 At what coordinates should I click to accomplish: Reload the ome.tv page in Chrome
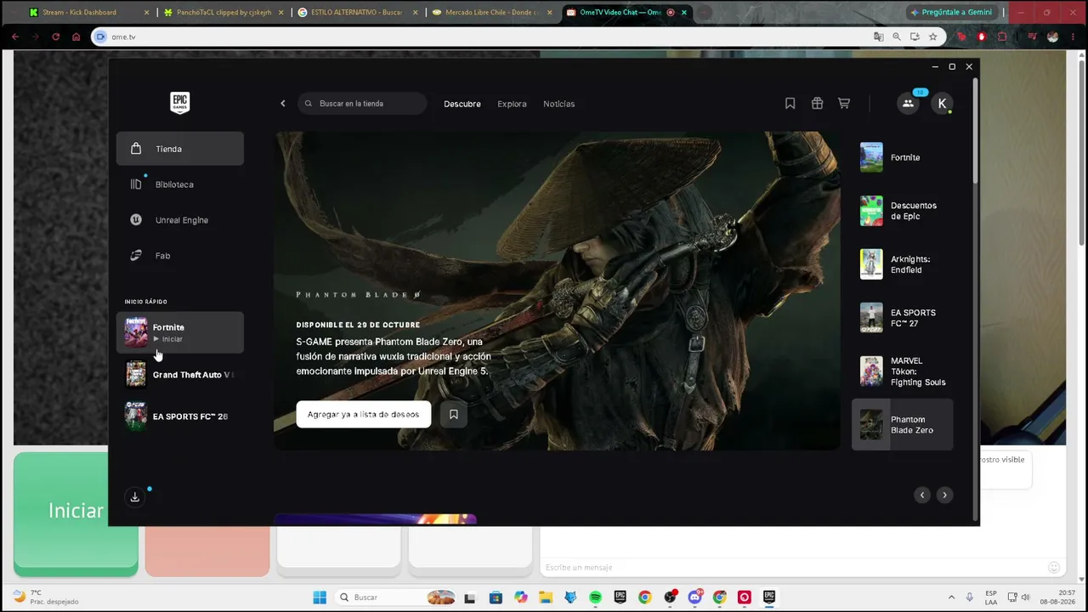click(x=56, y=37)
